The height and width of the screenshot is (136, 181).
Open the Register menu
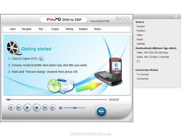pyautogui.click(x=83, y=29)
